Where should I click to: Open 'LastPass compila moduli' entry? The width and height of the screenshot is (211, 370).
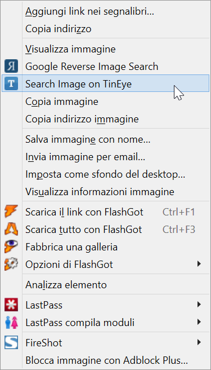tap(105, 322)
